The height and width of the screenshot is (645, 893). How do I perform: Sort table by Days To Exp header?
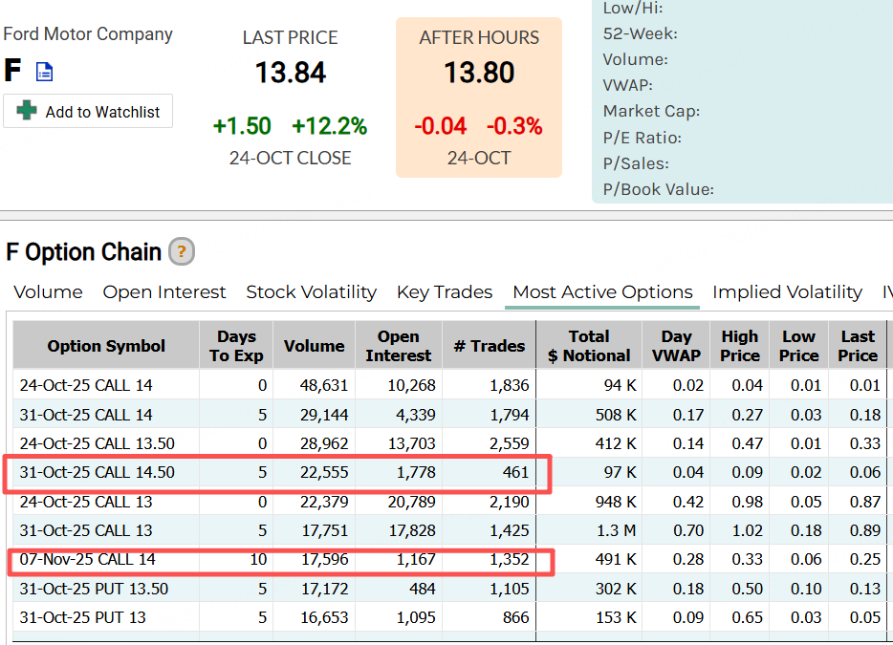coord(236,346)
